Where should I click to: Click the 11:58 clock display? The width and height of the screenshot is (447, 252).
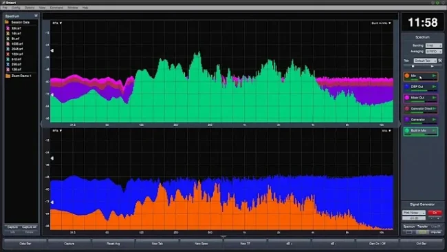pyautogui.click(x=422, y=22)
